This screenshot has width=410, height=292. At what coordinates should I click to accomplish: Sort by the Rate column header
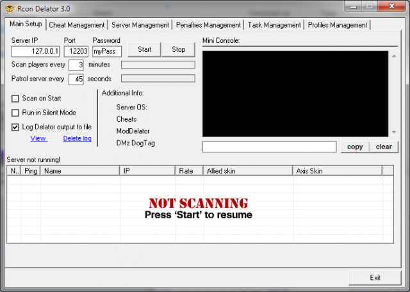tap(190, 171)
